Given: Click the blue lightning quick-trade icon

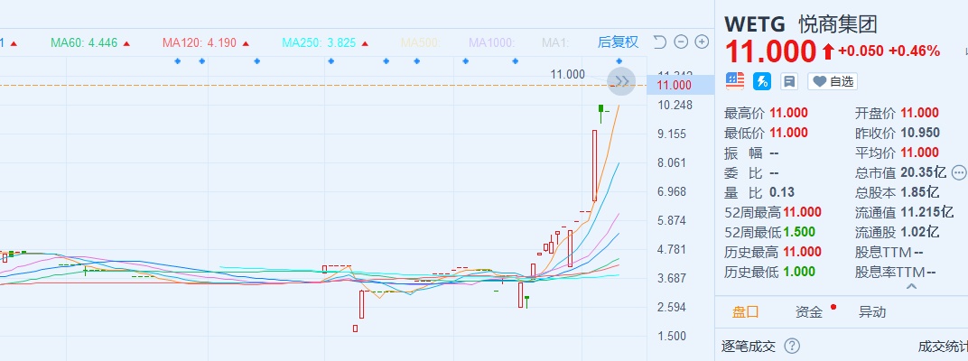Looking at the screenshot, I should click(x=762, y=81).
